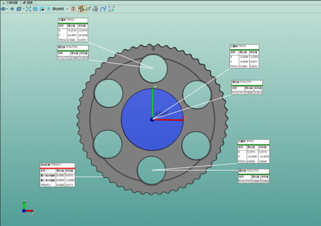This screenshot has height=226, width=321.
Task: Toggle the highlighted path curve icon
Action: [x=82, y=9]
